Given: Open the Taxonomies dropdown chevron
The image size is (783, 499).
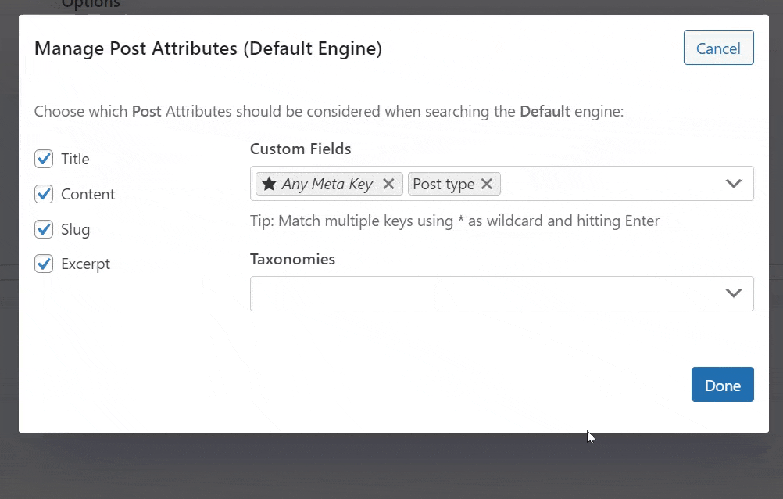Looking at the screenshot, I should tap(733, 293).
